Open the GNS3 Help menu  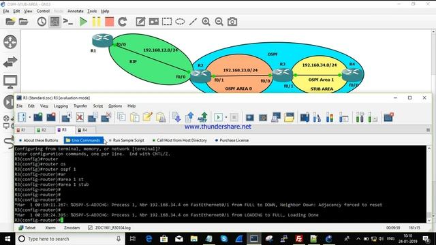(105, 11)
